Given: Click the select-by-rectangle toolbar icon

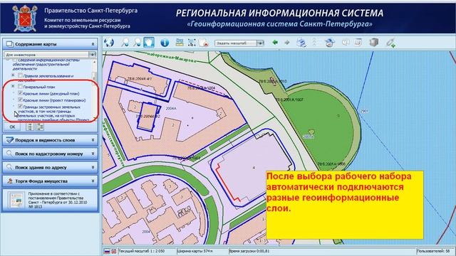Looking at the screenshot, I should [192, 43].
